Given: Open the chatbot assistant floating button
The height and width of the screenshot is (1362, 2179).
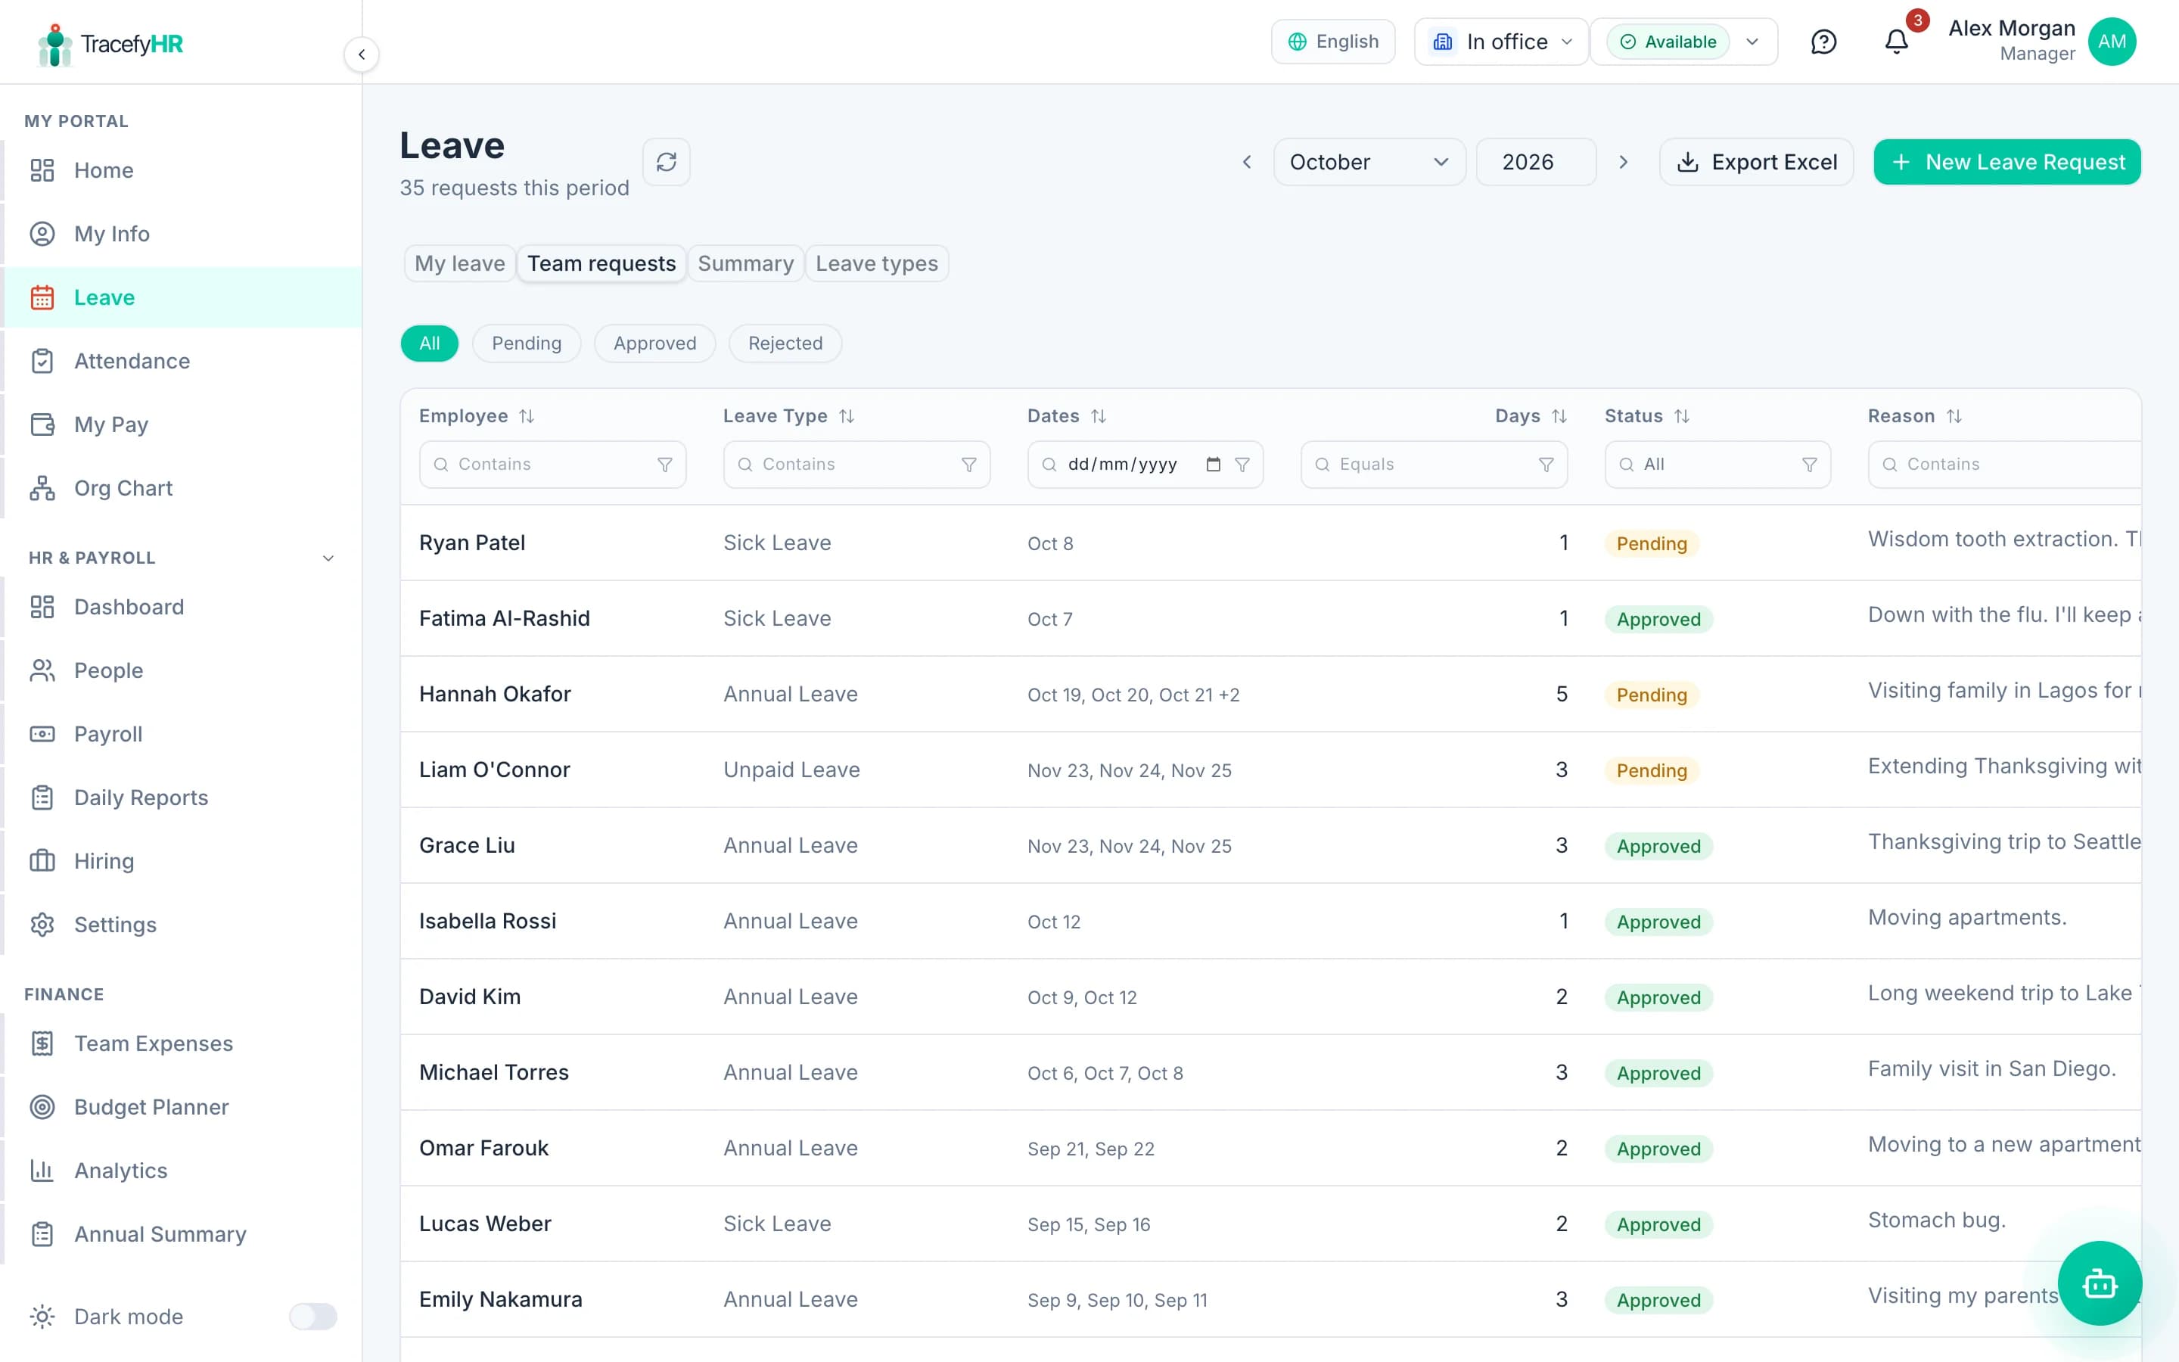Looking at the screenshot, I should click(x=2100, y=1283).
